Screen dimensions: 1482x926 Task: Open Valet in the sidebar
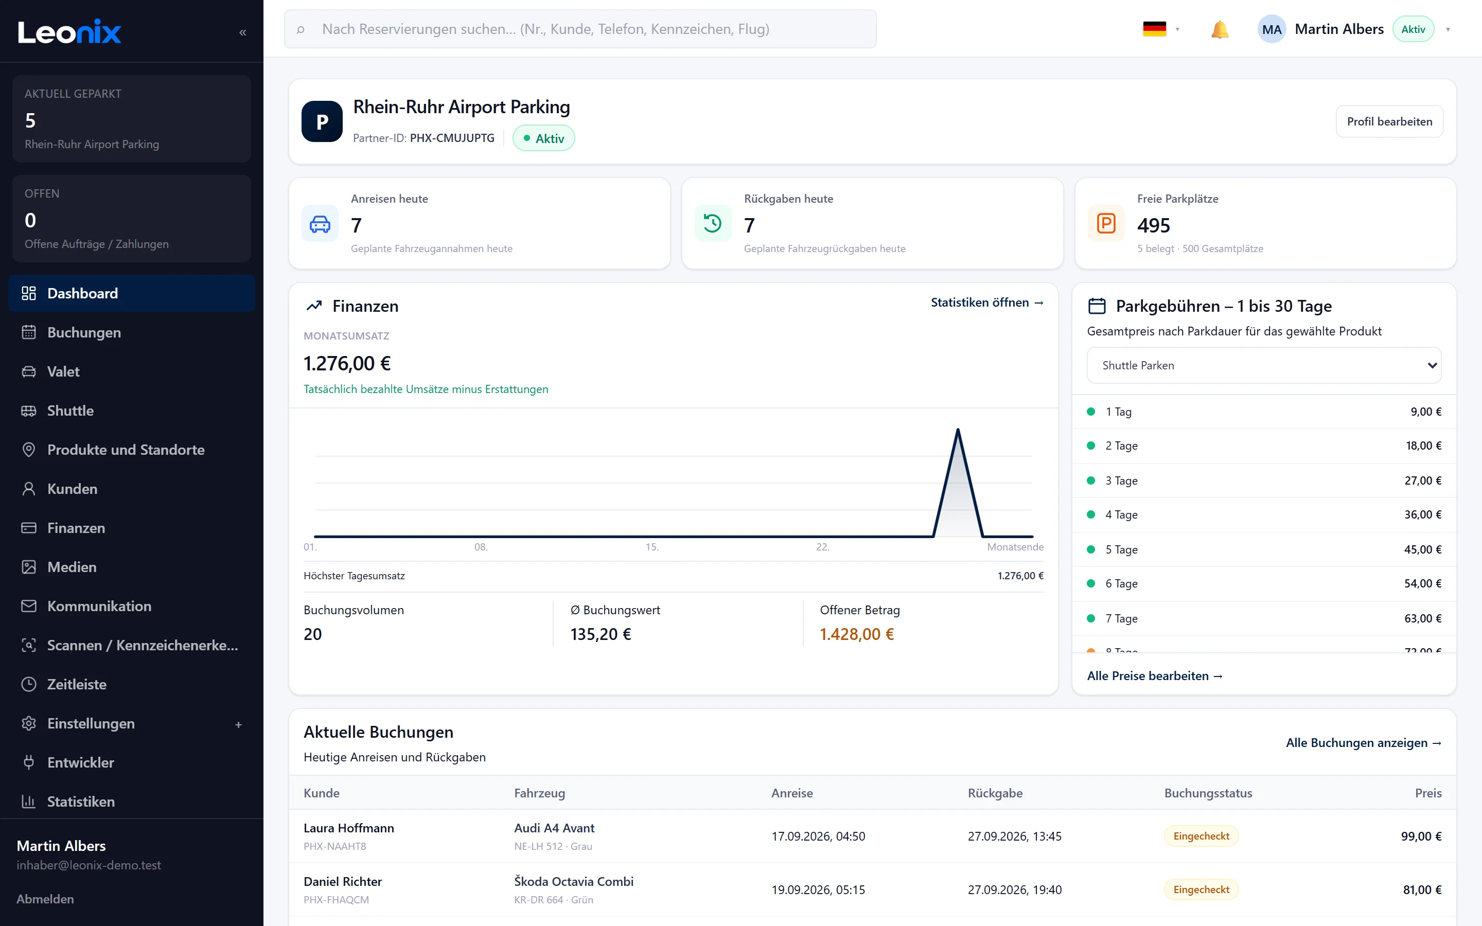coord(132,372)
